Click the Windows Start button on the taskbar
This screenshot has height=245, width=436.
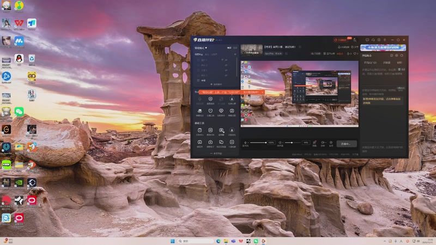(172, 241)
